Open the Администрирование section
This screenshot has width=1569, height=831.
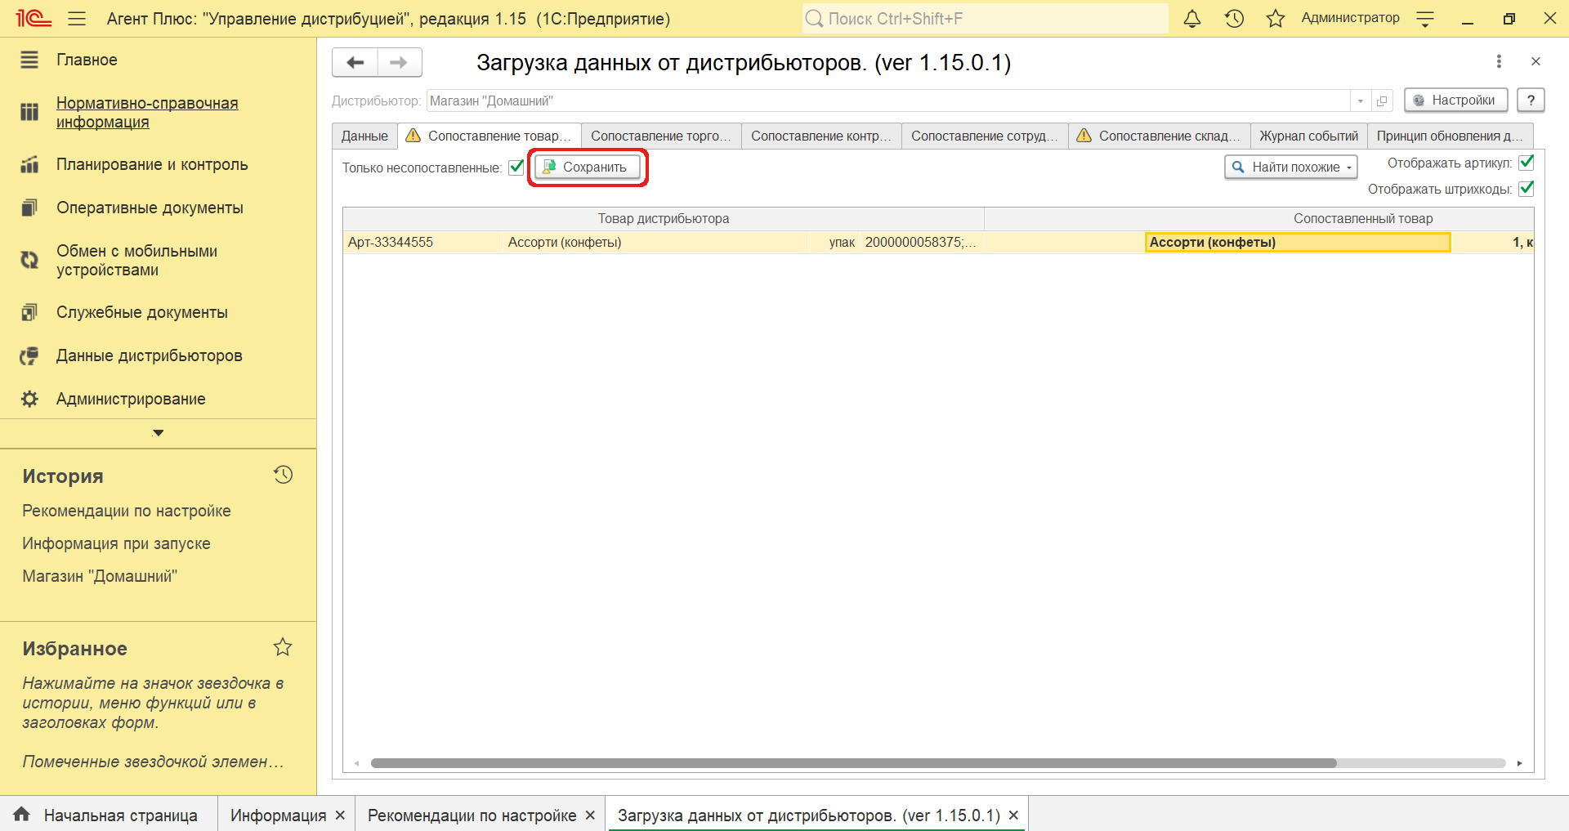[x=131, y=399]
